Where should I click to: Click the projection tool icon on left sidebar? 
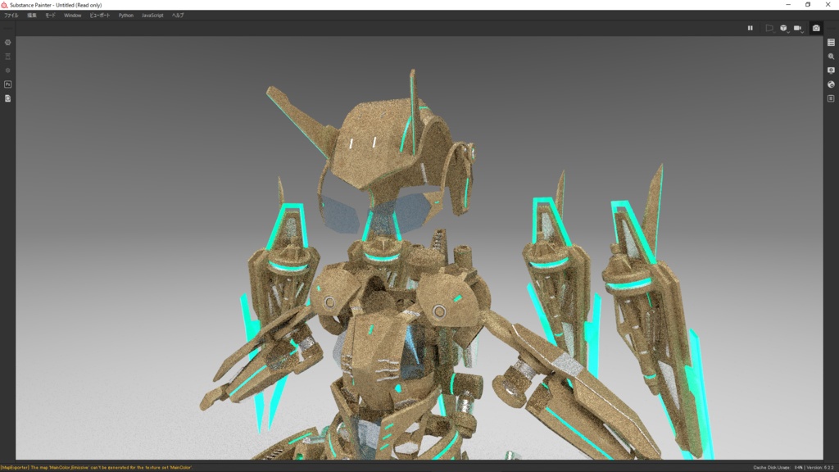click(x=7, y=56)
